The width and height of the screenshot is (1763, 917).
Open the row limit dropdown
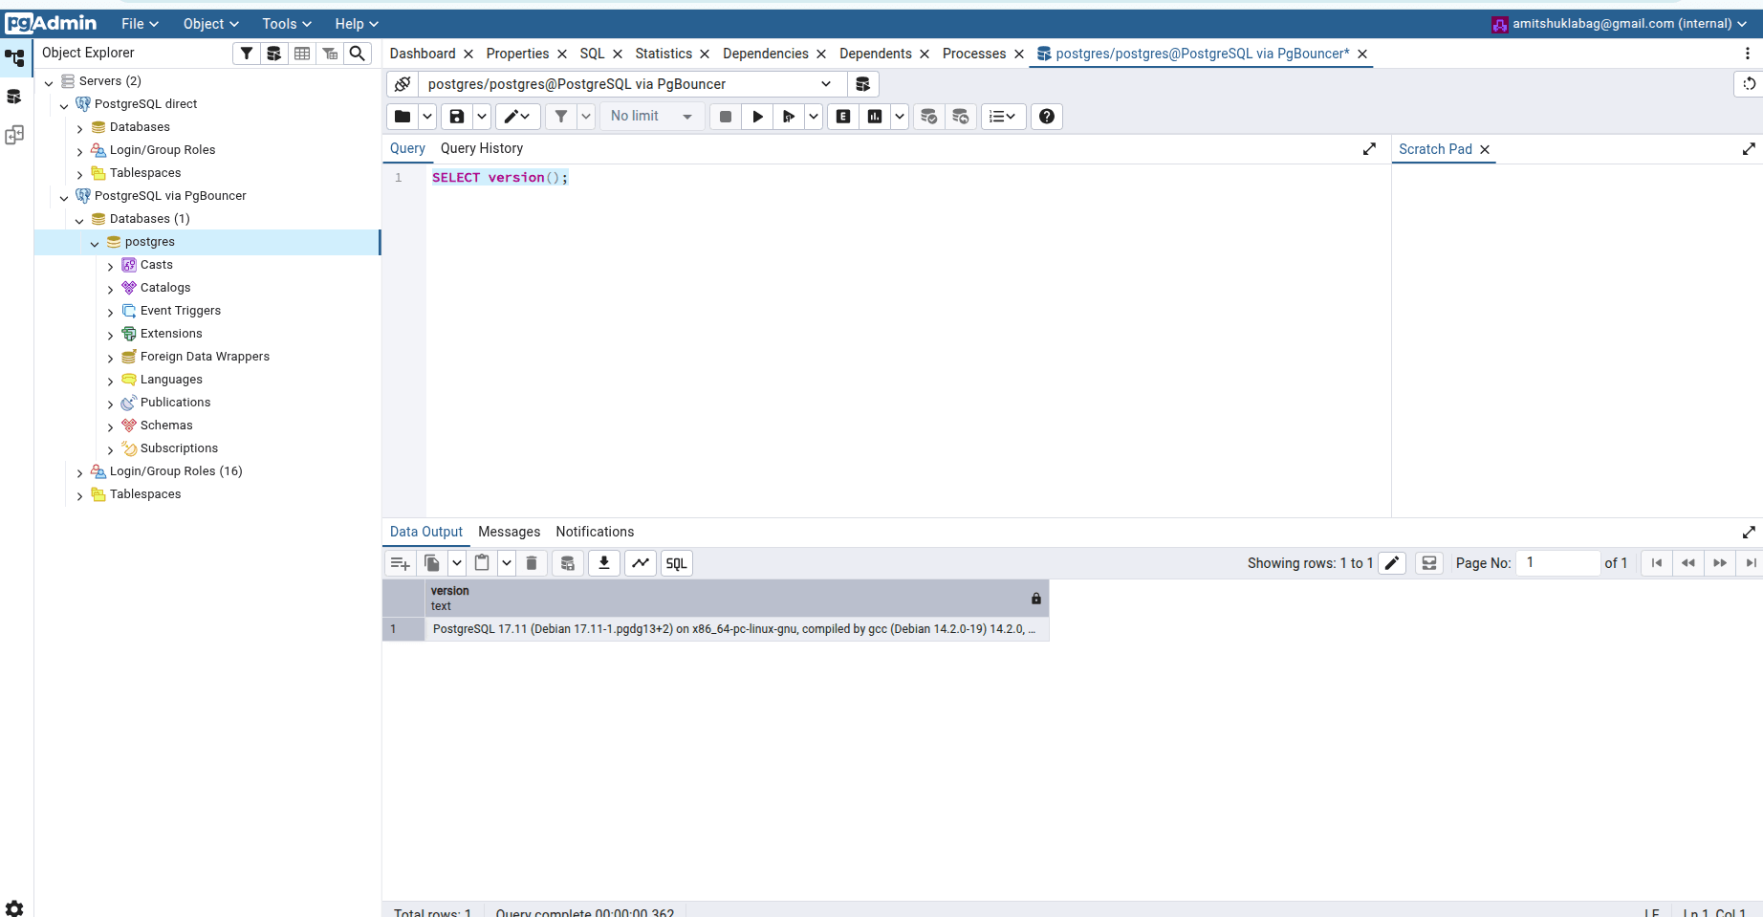pyautogui.click(x=652, y=117)
